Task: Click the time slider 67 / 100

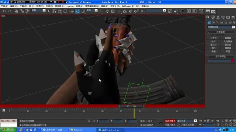Action: (x=131, y=106)
